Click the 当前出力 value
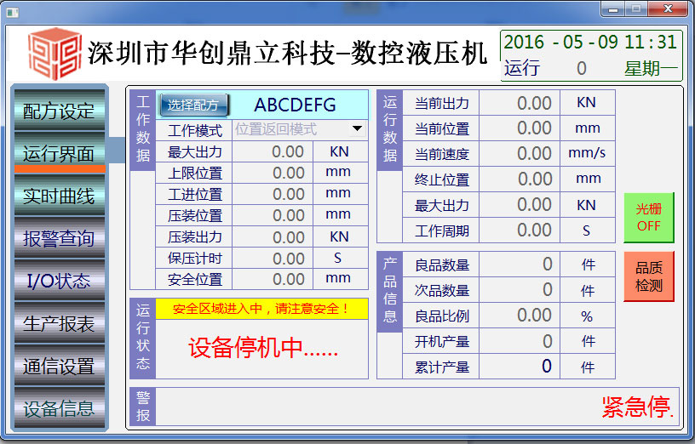 (520, 103)
